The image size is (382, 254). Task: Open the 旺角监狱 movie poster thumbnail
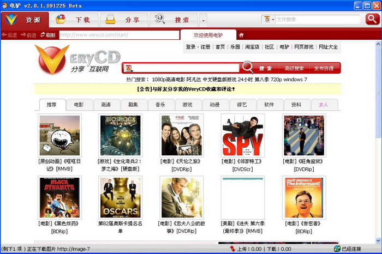[304, 135]
